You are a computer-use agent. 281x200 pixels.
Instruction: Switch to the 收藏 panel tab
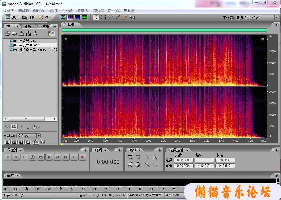click(x=45, y=26)
